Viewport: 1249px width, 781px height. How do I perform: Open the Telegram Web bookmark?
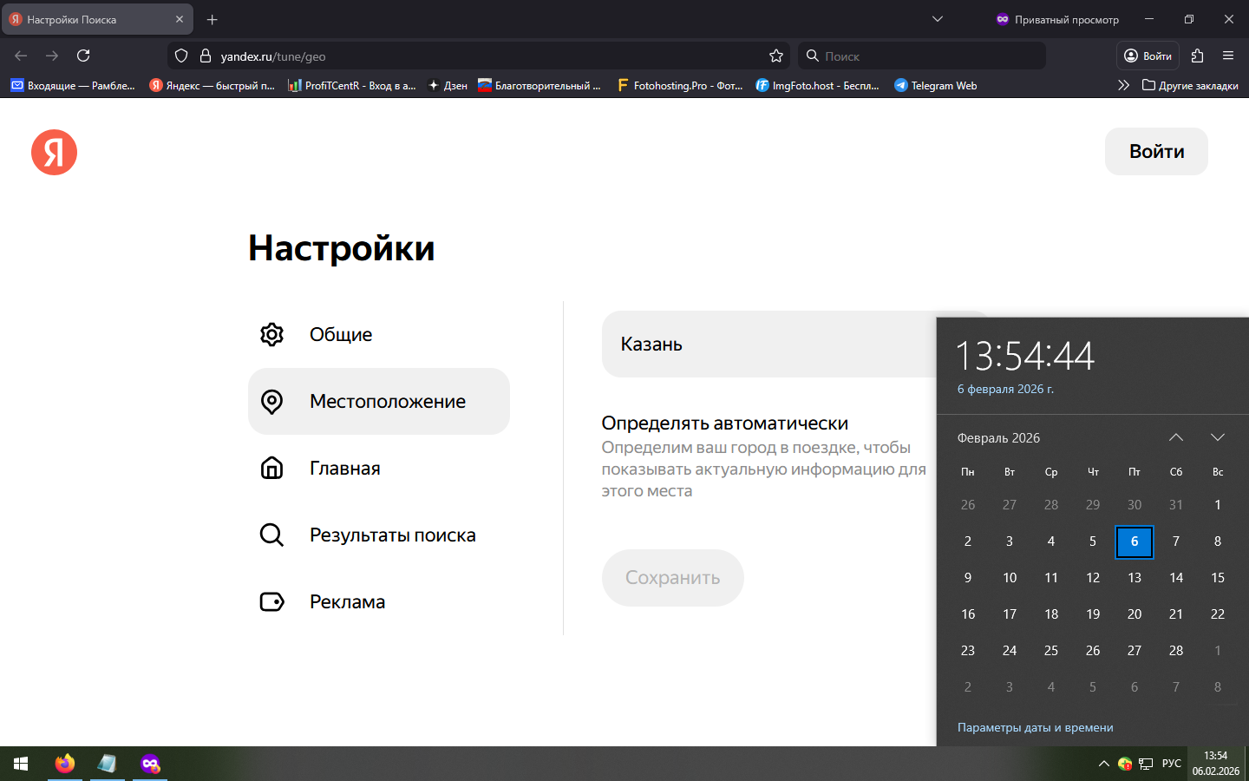tap(935, 85)
